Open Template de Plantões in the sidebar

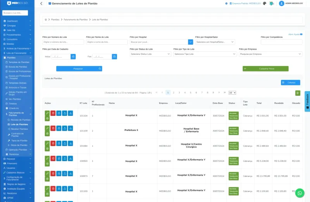tap(19, 62)
